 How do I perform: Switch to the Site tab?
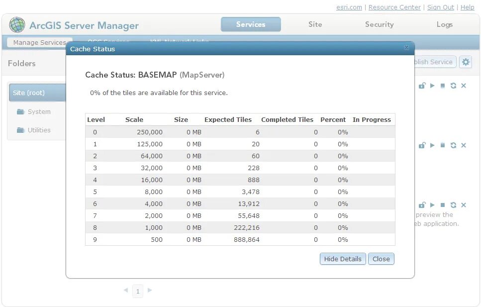pyautogui.click(x=315, y=24)
